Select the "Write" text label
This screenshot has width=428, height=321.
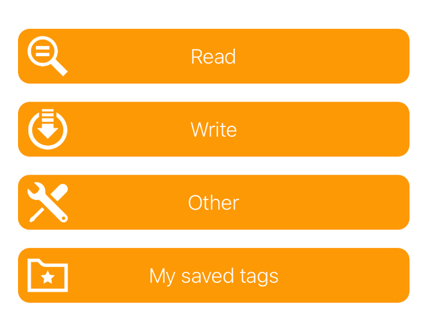(x=213, y=129)
